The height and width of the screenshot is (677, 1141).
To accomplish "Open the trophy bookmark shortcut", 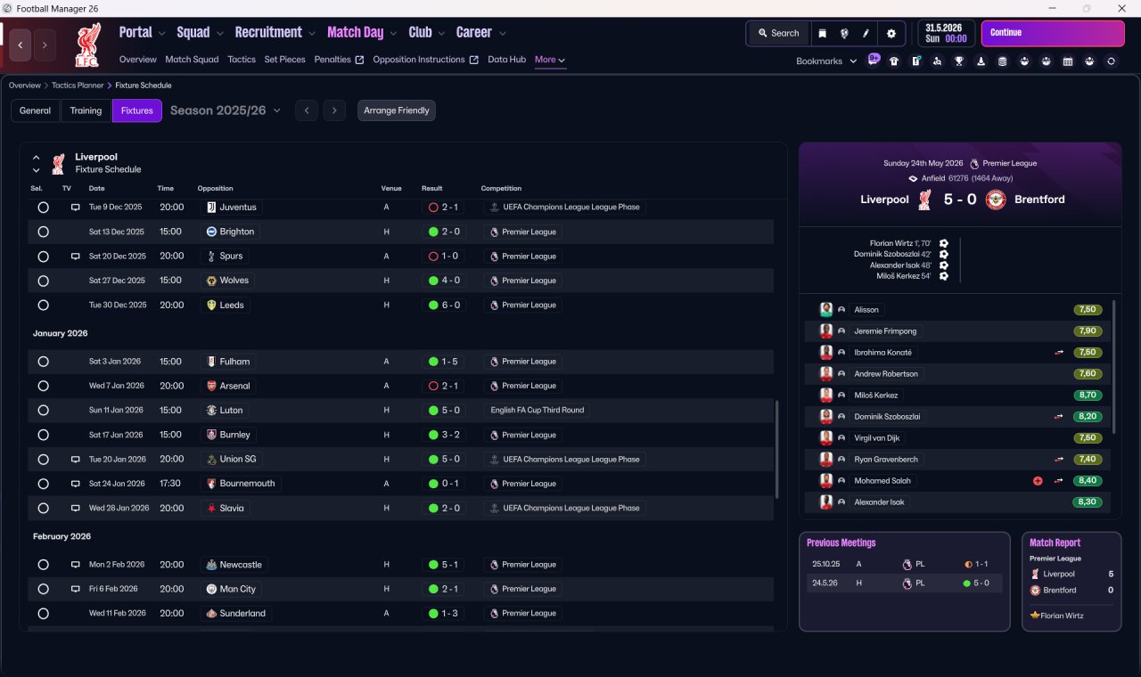I will pos(959,61).
